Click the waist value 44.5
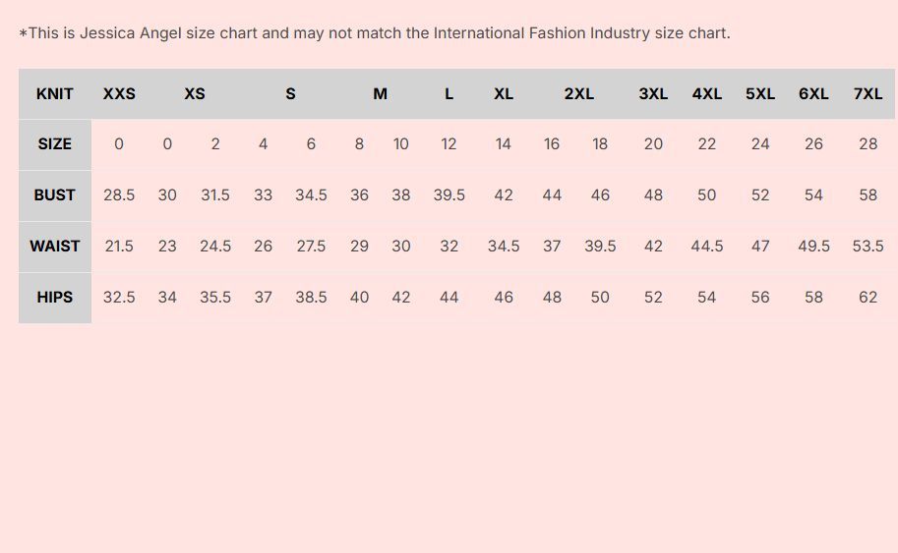 [x=707, y=246]
